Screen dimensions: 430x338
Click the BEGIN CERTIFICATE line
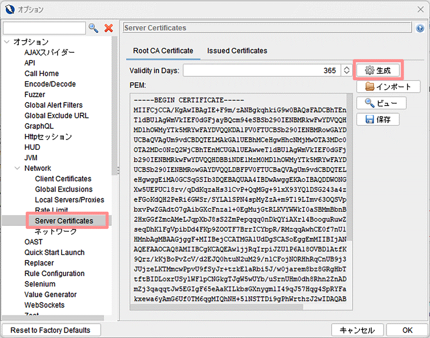[189, 100]
